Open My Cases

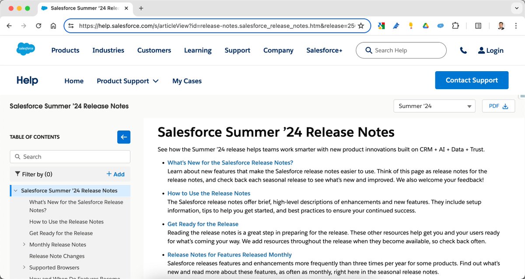(x=187, y=81)
